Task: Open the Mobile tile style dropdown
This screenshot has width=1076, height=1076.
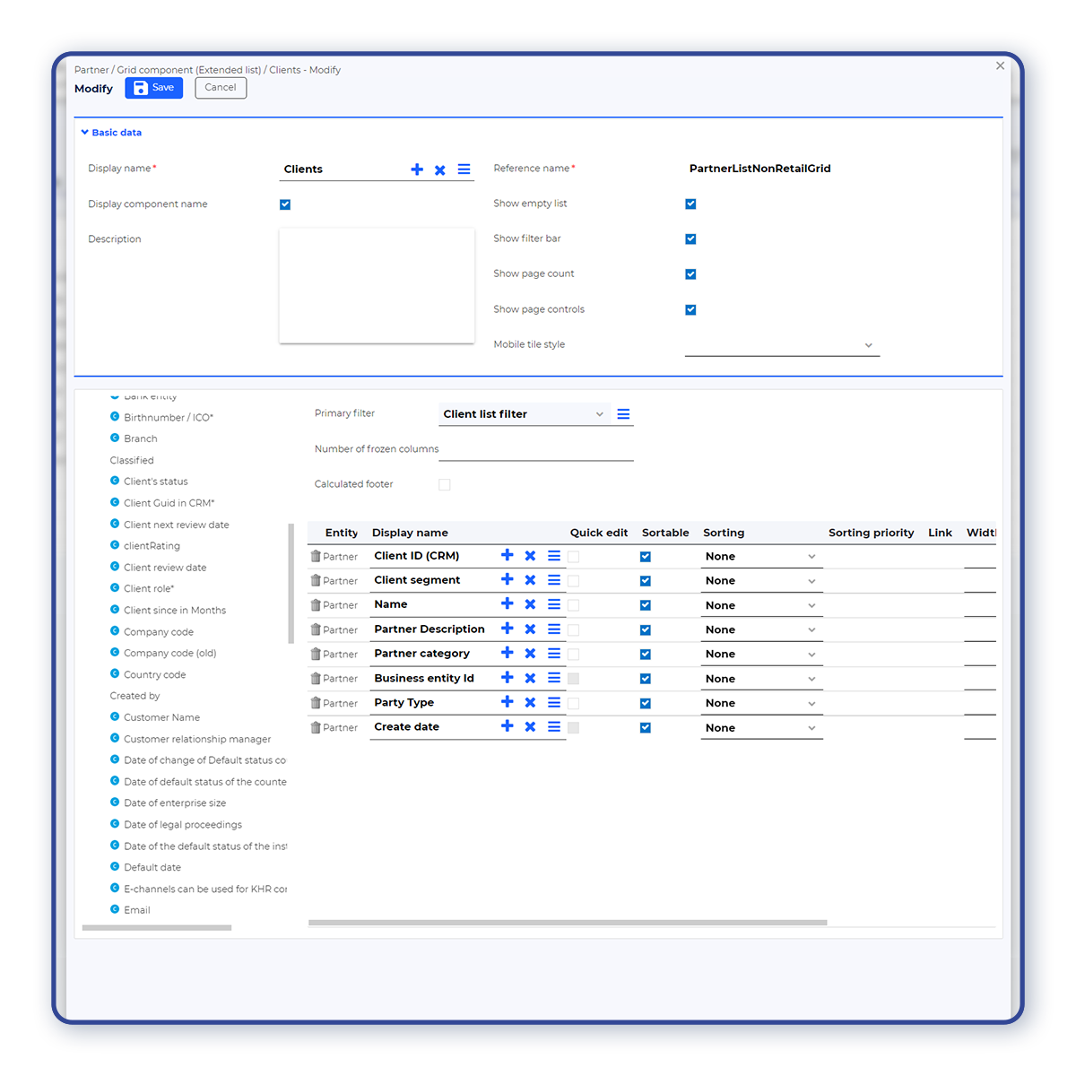Action: [x=781, y=345]
